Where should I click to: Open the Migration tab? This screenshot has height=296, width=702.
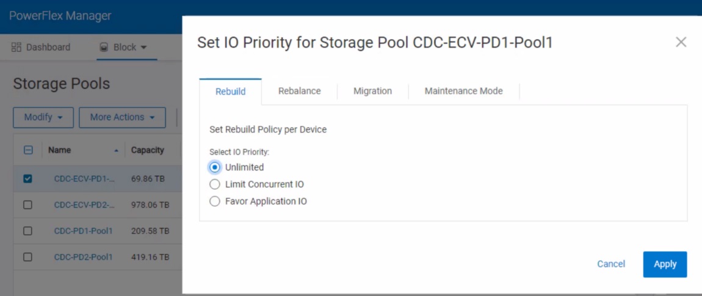pyautogui.click(x=372, y=91)
